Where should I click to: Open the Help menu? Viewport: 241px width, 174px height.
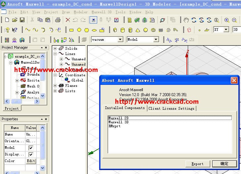pos(149,12)
